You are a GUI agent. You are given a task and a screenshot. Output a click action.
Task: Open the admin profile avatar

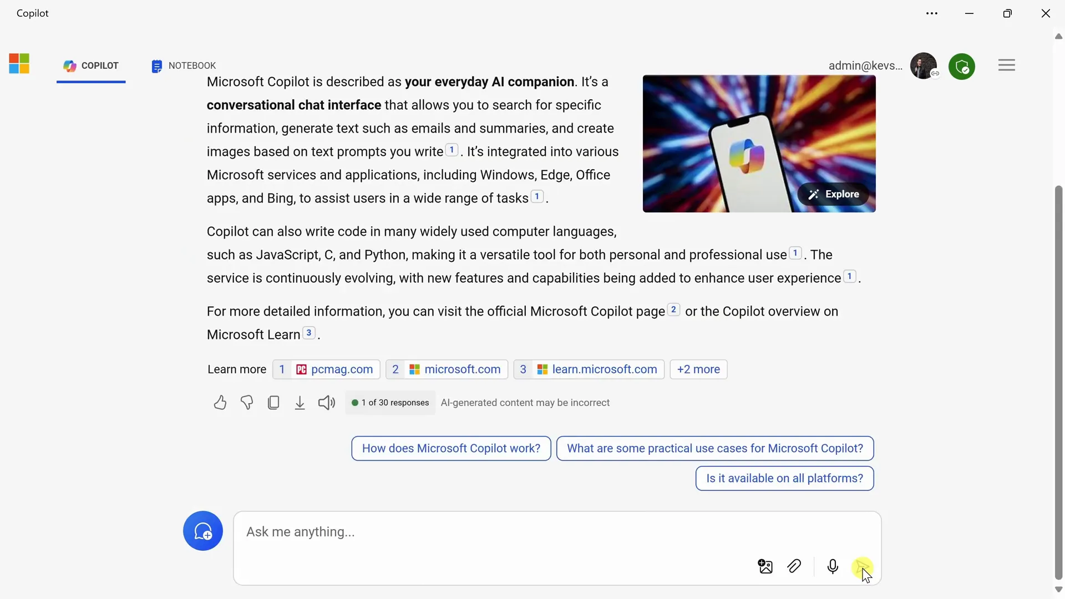click(924, 66)
